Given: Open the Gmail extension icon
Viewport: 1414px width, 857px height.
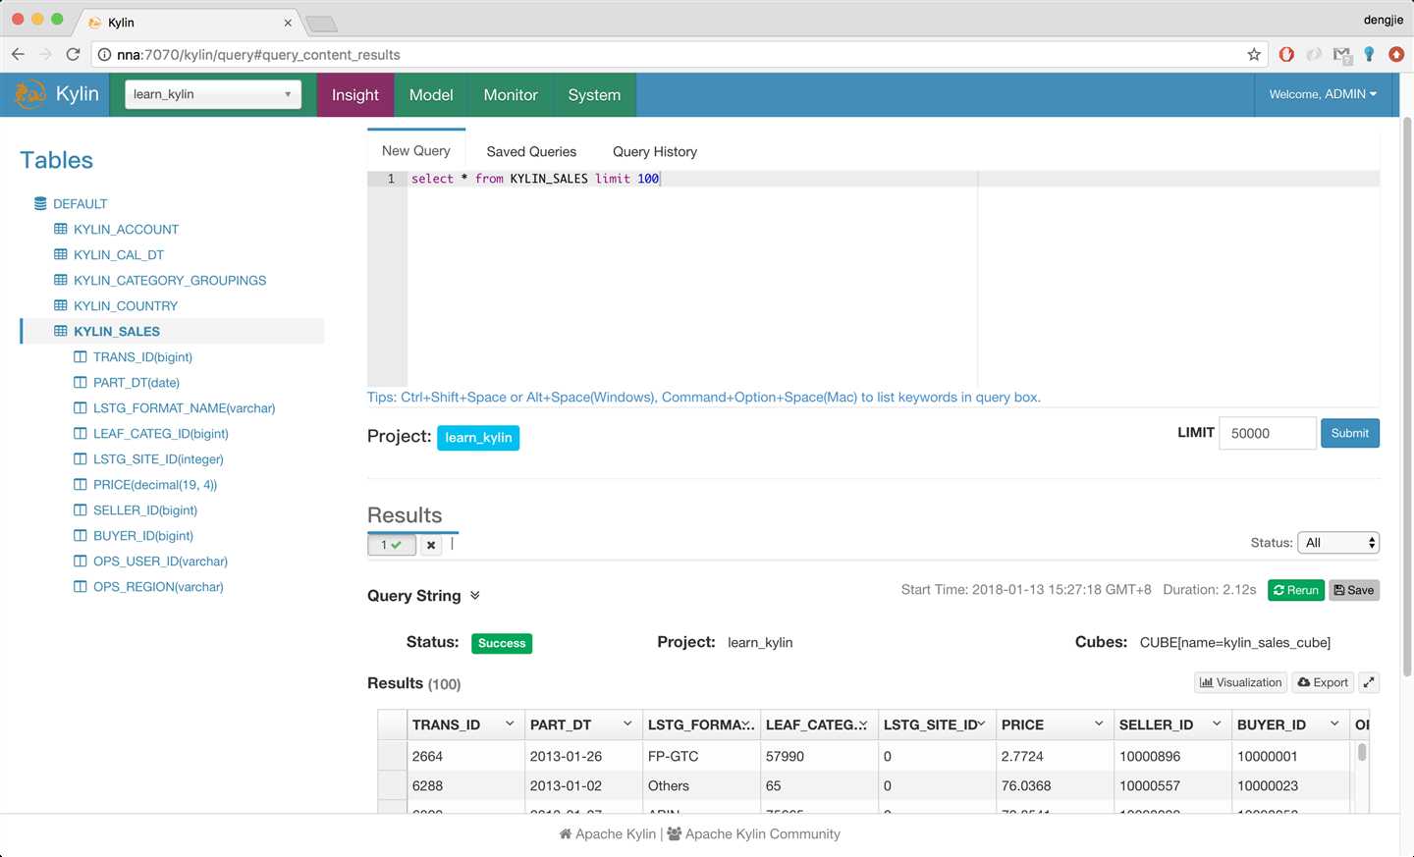Looking at the screenshot, I should [1341, 56].
